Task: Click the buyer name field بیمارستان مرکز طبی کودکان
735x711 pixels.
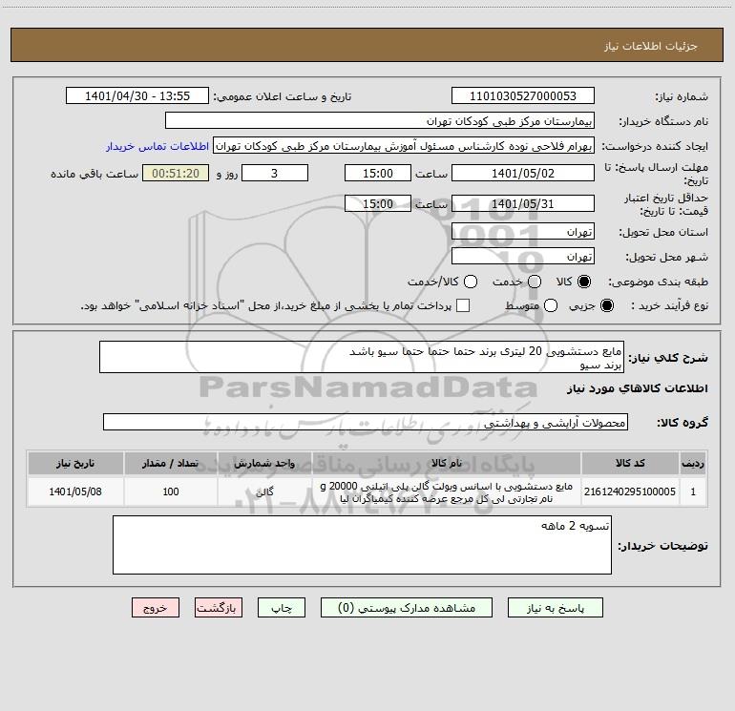Action: 380,121
